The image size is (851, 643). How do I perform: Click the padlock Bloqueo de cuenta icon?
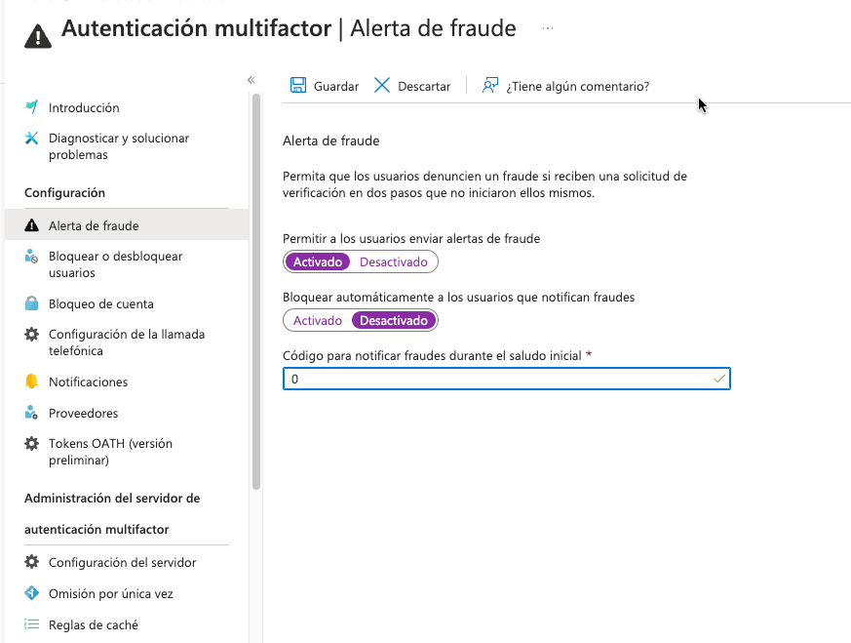pos(31,303)
